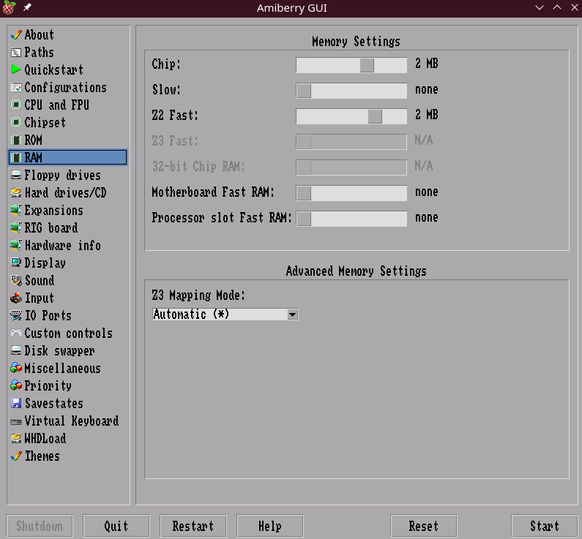The image size is (582, 539).
Task: Click the Z2 Fast memory slider handle
Action: point(375,116)
